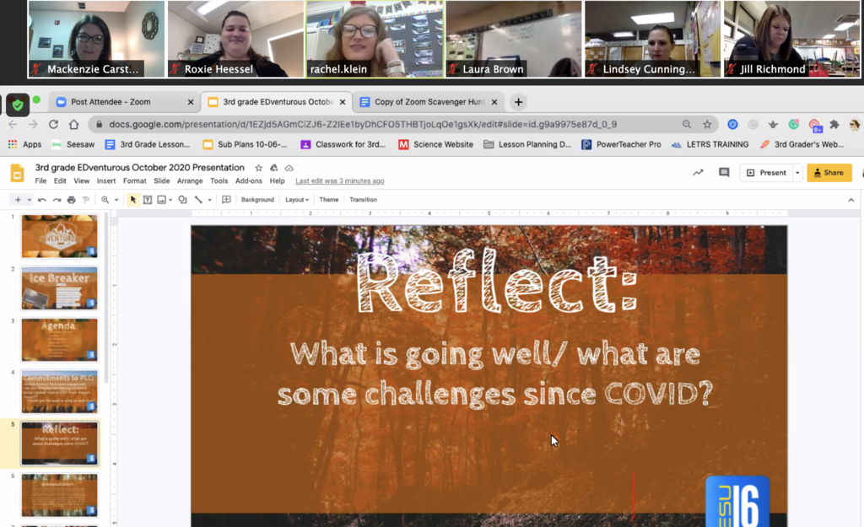Viewport: 864px width, 527px height.
Task: Star the presentation next to its title
Action: tap(259, 168)
